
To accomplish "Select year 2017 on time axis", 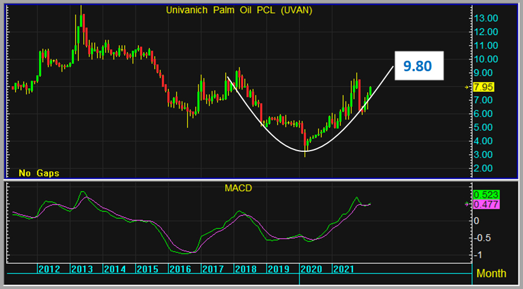I will point(213,269).
